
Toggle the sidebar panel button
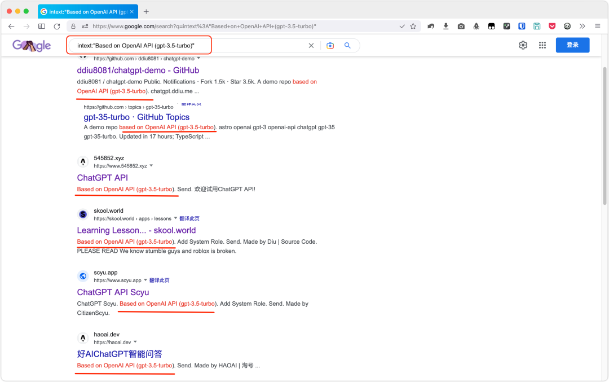pos(42,26)
